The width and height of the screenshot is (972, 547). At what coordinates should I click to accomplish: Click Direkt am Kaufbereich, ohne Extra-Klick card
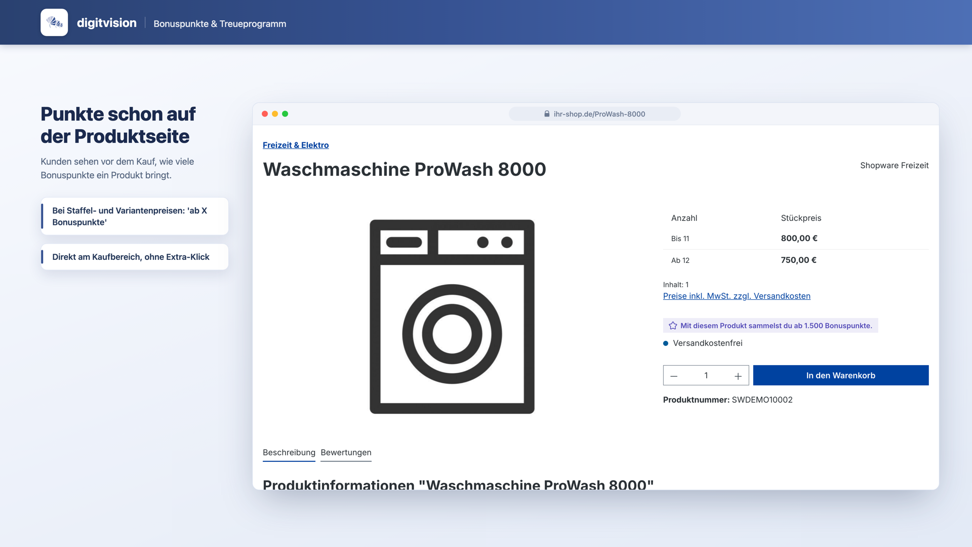click(135, 257)
